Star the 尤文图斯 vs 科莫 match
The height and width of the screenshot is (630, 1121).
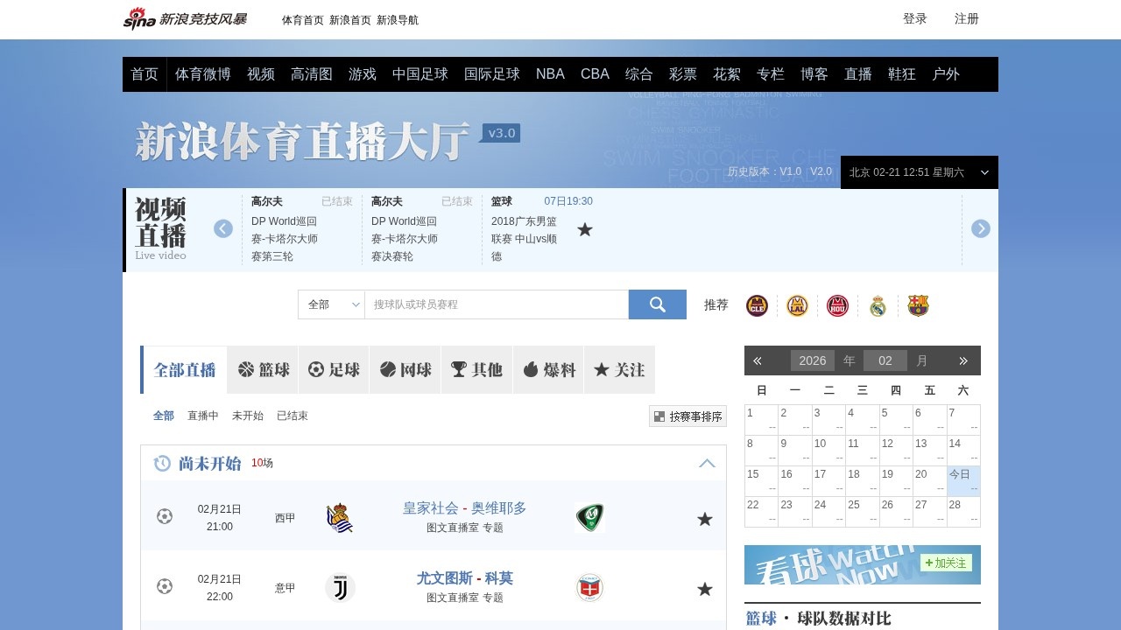click(x=705, y=589)
